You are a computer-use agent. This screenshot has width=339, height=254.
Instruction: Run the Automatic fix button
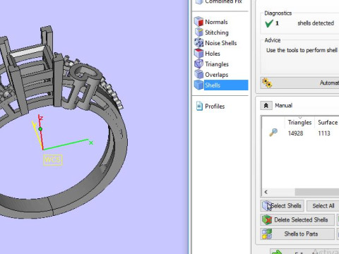(x=299, y=83)
